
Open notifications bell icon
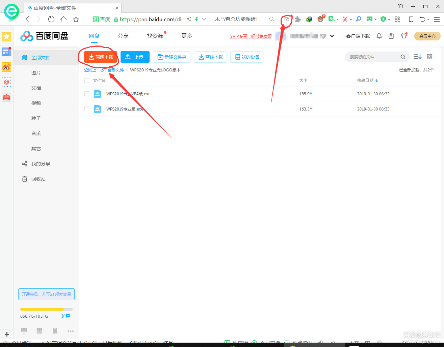click(379, 36)
